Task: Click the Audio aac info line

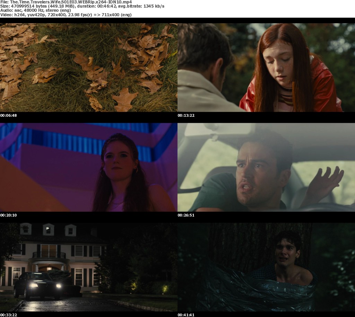Action: pyautogui.click(x=36, y=10)
